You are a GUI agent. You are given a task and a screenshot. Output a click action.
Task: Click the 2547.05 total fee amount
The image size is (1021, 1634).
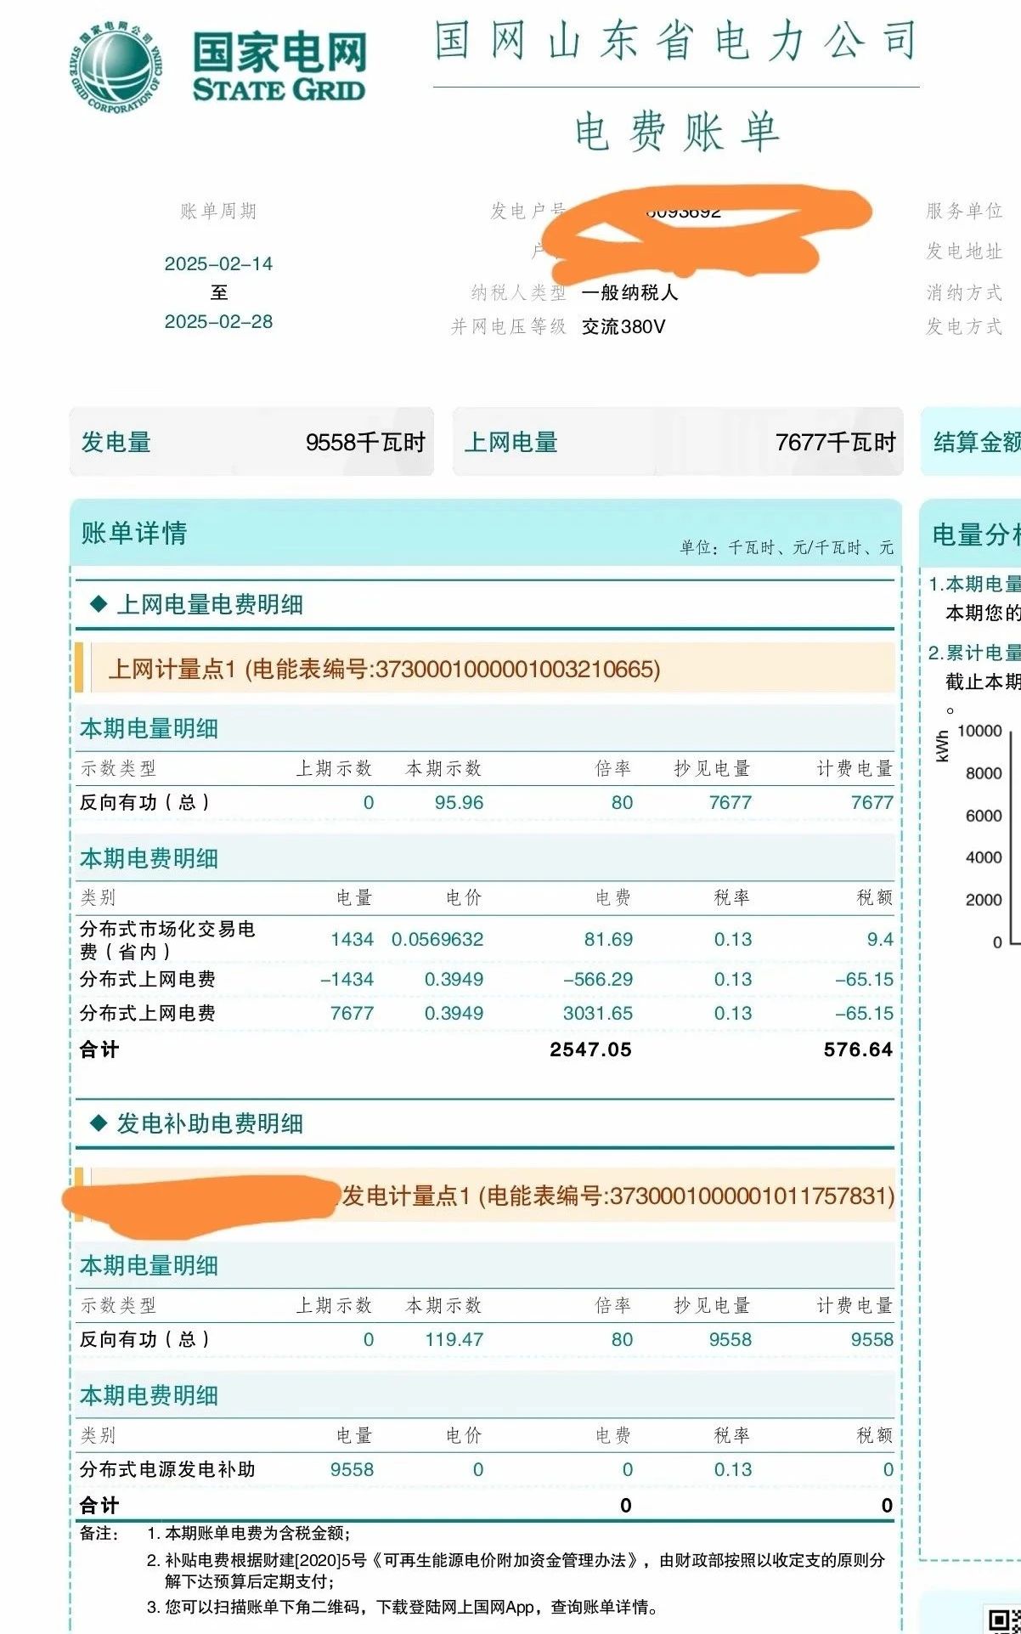pyautogui.click(x=590, y=1049)
